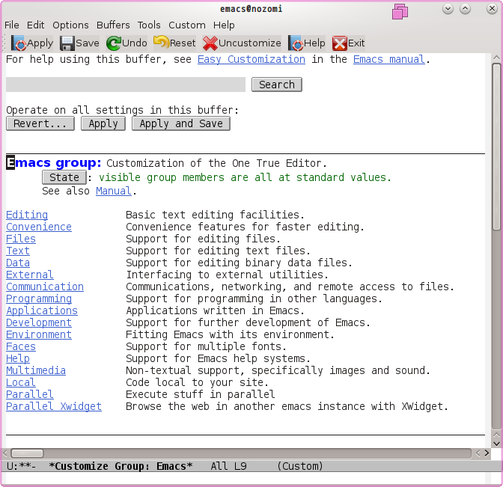This screenshot has width=503, height=487.
Task: Open the Custom menu
Action: pyautogui.click(x=187, y=25)
